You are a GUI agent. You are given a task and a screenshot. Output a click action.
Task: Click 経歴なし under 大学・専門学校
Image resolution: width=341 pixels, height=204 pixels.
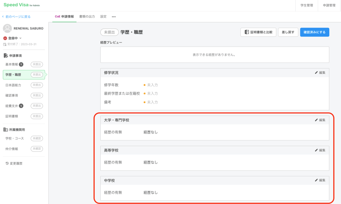click(151, 132)
